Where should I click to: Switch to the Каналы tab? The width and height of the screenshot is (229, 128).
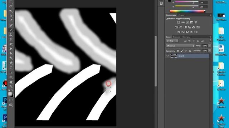click(176, 37)
